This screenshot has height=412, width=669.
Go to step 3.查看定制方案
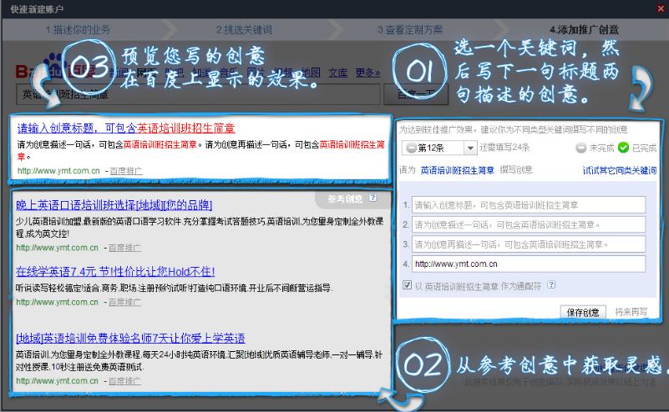click(x=410, y=30)
